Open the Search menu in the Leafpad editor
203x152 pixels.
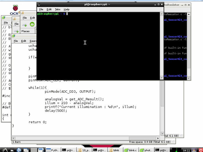(33, 41)
